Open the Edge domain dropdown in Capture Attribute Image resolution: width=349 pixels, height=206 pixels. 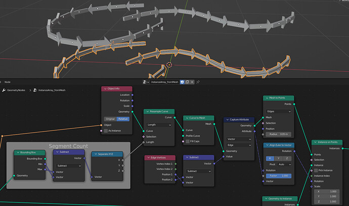click(239, 145)
